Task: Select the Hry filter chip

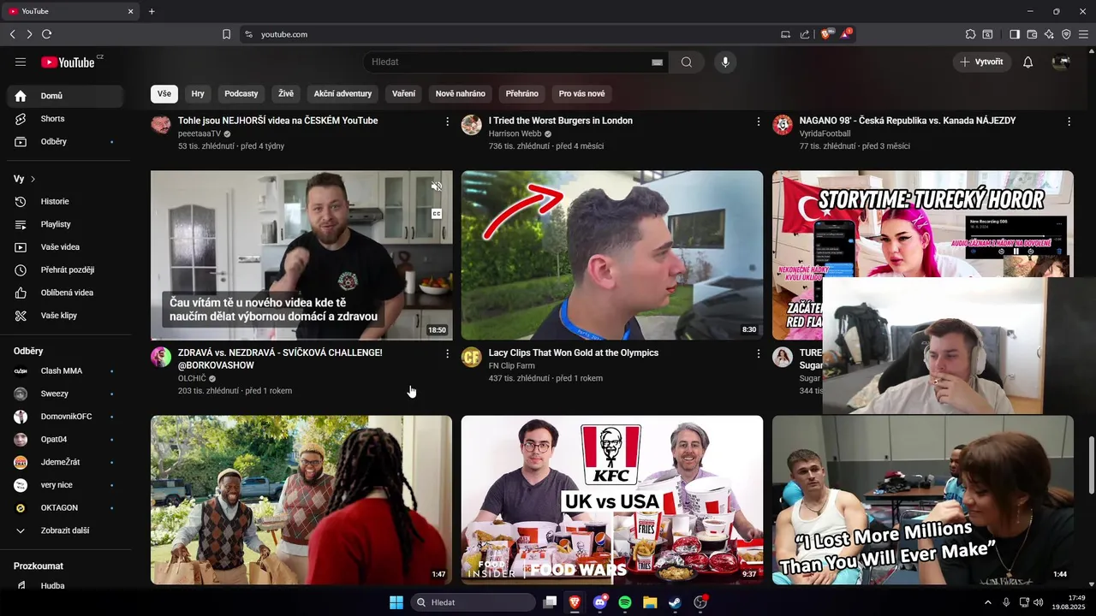Action: tap(198, 93)
